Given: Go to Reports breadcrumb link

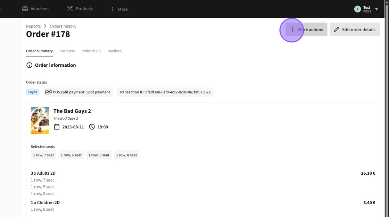Looking at the screenshot, I should point(33,26).
